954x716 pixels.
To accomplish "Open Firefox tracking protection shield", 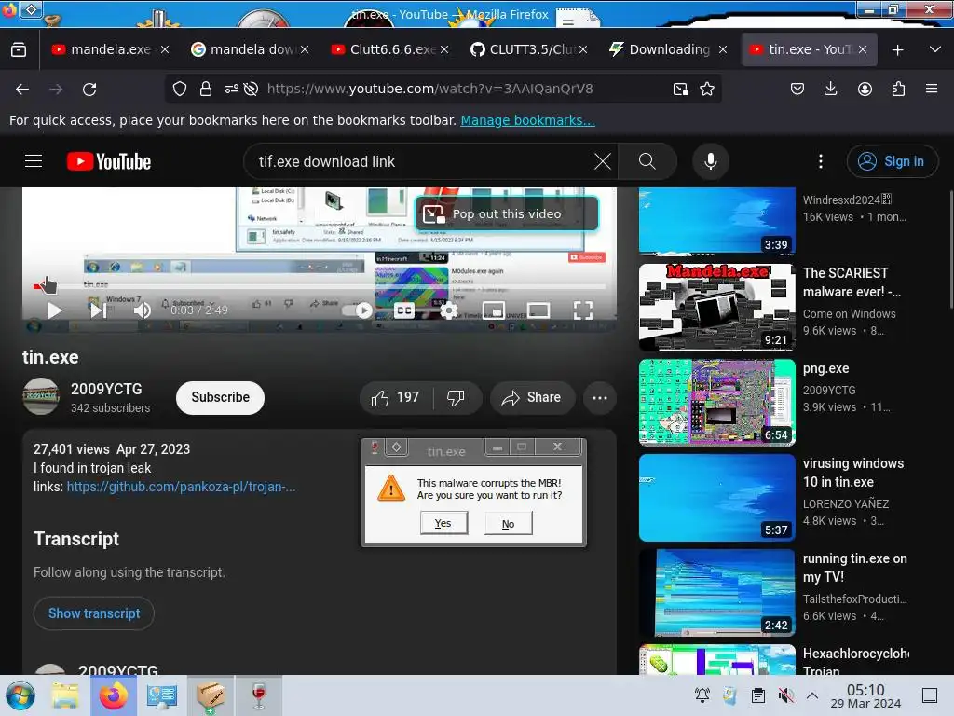I will pyautogui.click(x=180, y=89).
